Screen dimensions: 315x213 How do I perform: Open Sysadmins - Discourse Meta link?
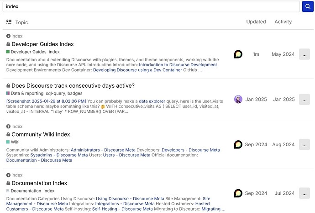click(x=59, y=155)
